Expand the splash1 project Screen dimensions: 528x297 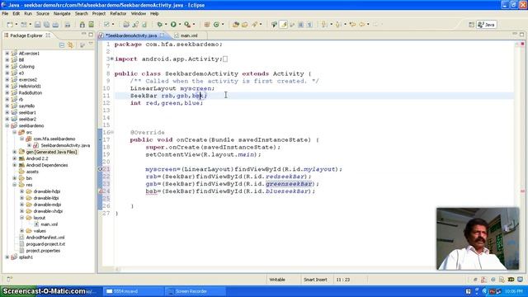[x=7, y=257]
